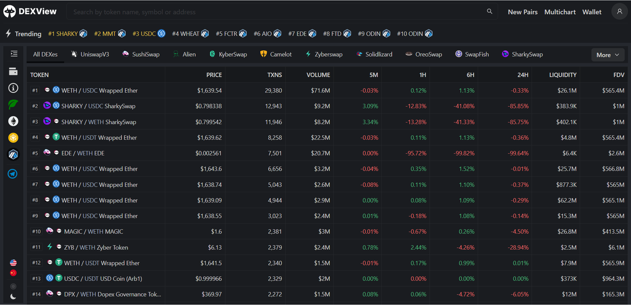Sort by PRICE column header
631x305 pixels.
[x=214, y=75]
